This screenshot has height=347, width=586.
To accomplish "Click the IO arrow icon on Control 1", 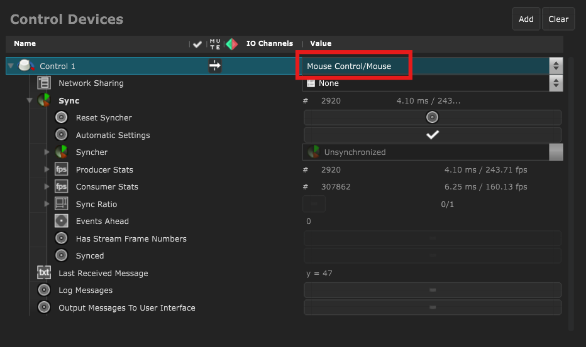I will click(x=215, y=66).
